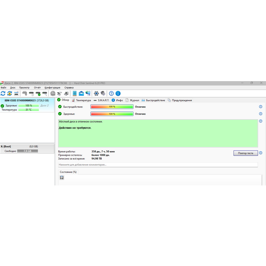The height and width of the screenshot is (266, 266).
Task: Switch to the S.M.A.R.T. tab
Action: [x=101, y=100]
